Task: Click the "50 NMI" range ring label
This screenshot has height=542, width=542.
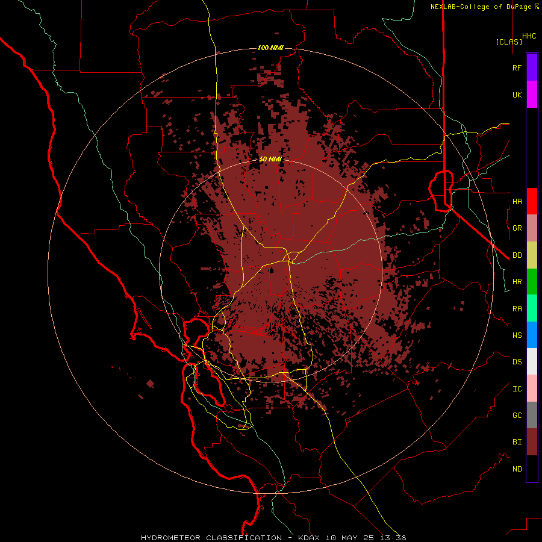Action: [270, 160]
